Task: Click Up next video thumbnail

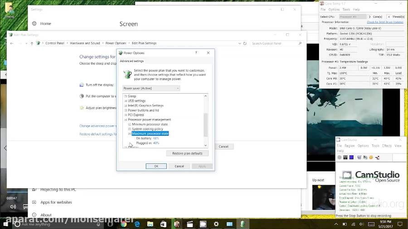Action: 324,197
